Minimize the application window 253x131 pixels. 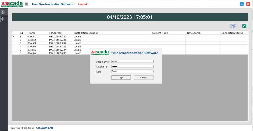242,4
